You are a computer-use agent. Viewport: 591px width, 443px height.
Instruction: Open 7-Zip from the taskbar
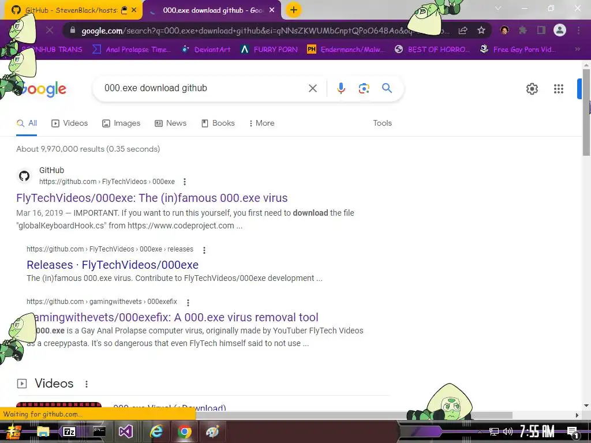[x=69, y=431]
